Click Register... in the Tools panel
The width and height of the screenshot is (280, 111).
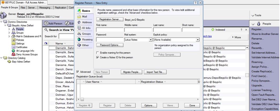tap(257, 29)
